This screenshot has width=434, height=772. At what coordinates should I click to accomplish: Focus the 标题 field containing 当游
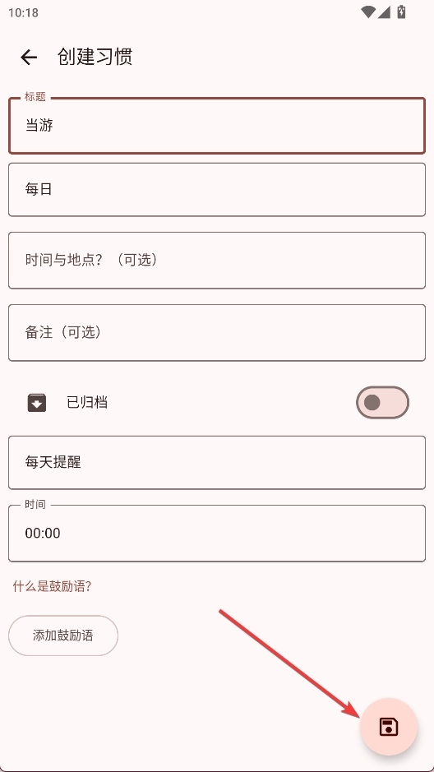[217, 126]
